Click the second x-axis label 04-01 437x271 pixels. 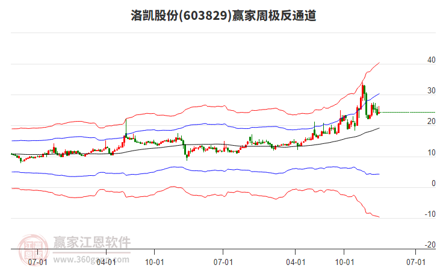296,263
